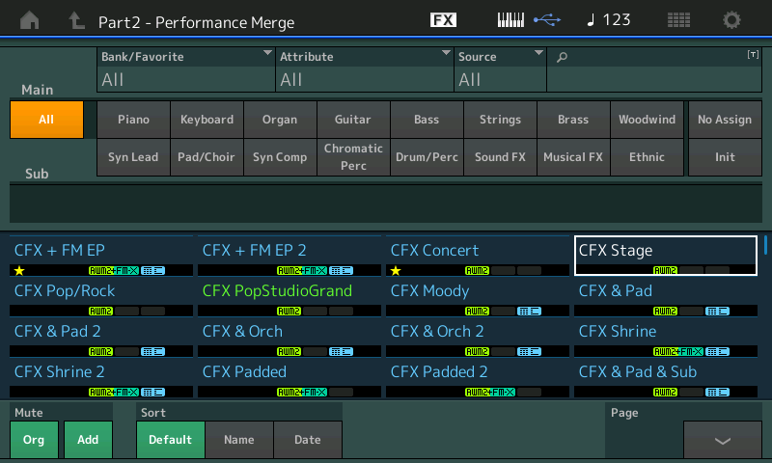Open the Bank/Favorite dropdown
This screenshot has height=463, width=772.
click(x=185, y=69)
